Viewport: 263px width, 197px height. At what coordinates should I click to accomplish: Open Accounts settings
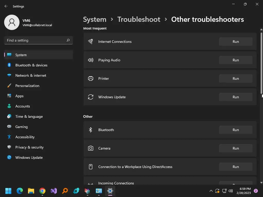click(x=39, y=106)
